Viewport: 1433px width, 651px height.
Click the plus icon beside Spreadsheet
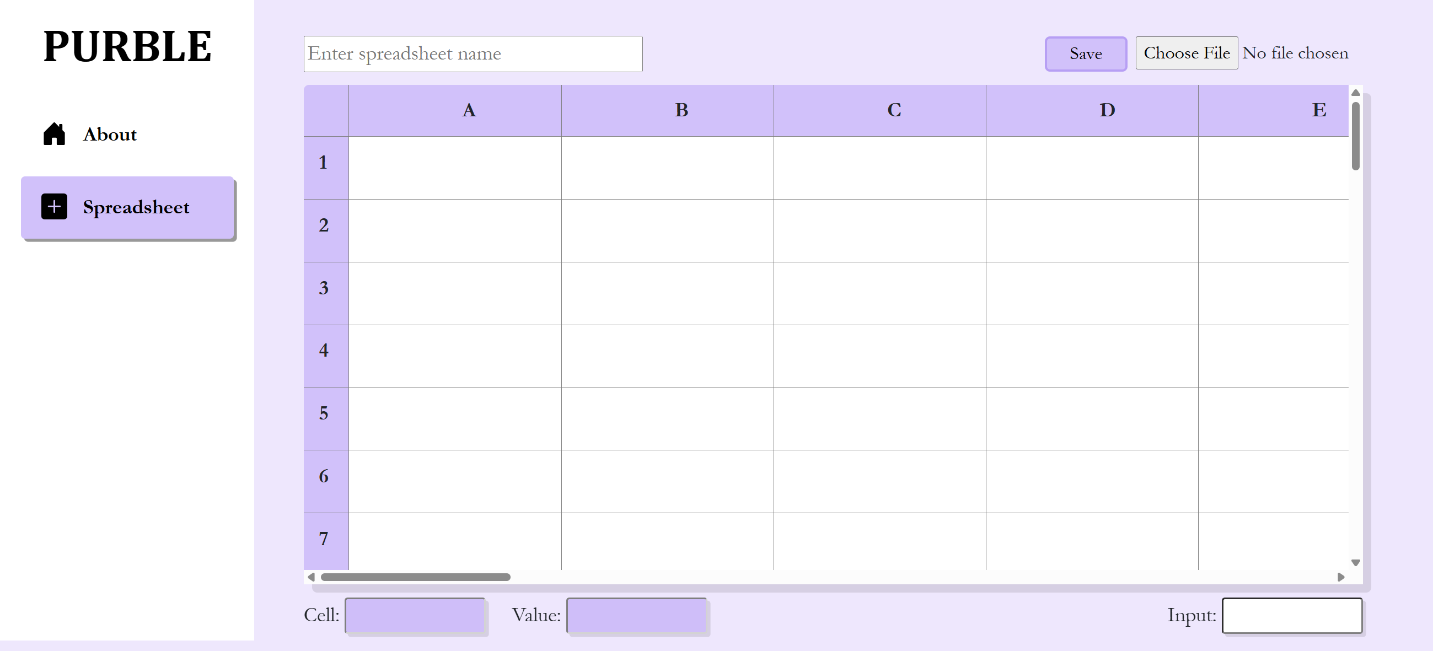coord(54,207)
